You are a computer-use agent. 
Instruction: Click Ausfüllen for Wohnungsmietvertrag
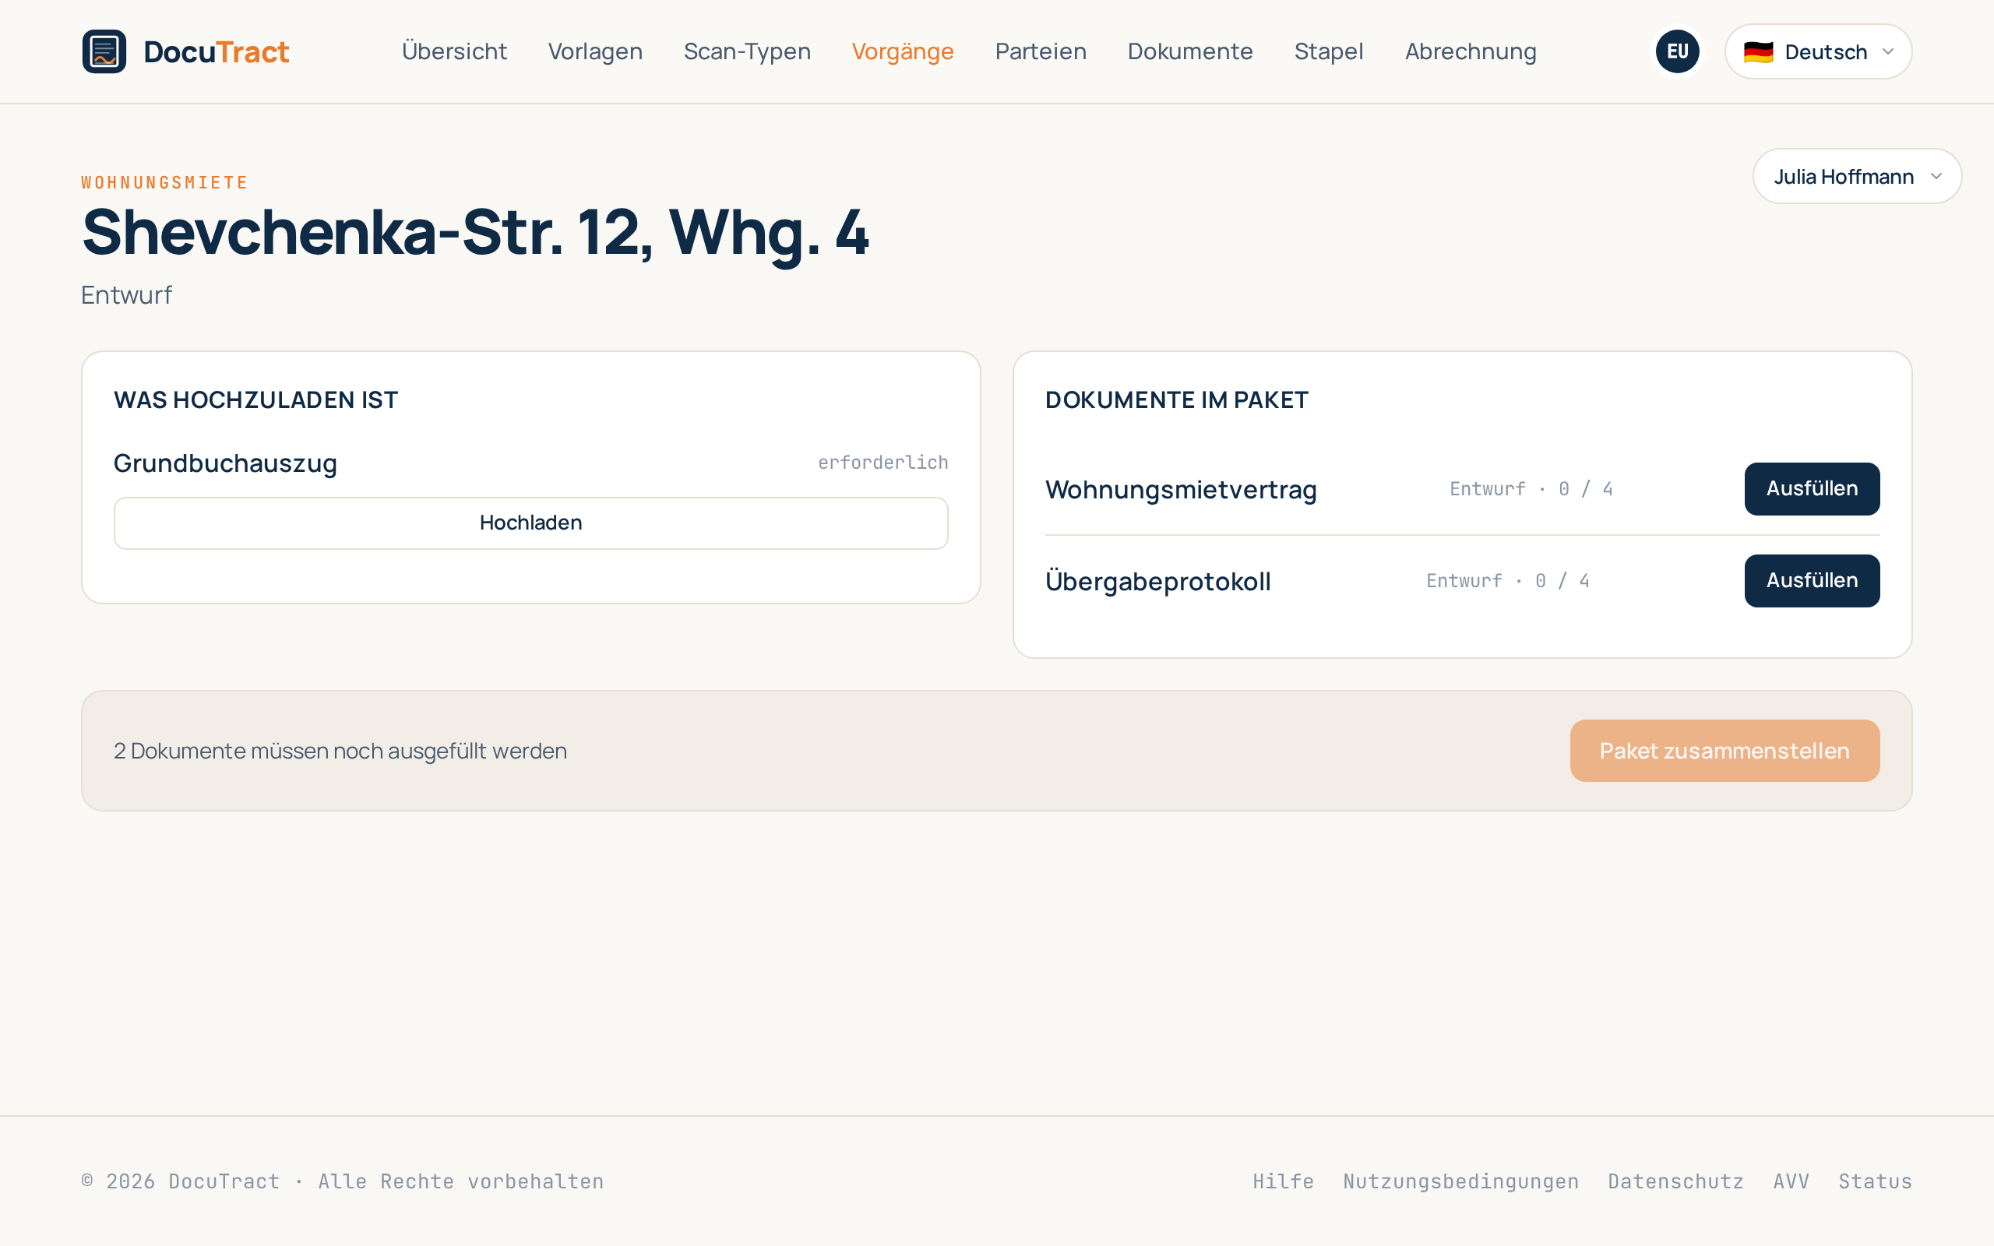point(1811,489)
